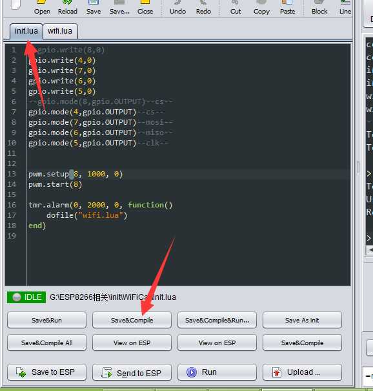Click the Upload ... button
The image size is (373, 391).
pos(302,372)
